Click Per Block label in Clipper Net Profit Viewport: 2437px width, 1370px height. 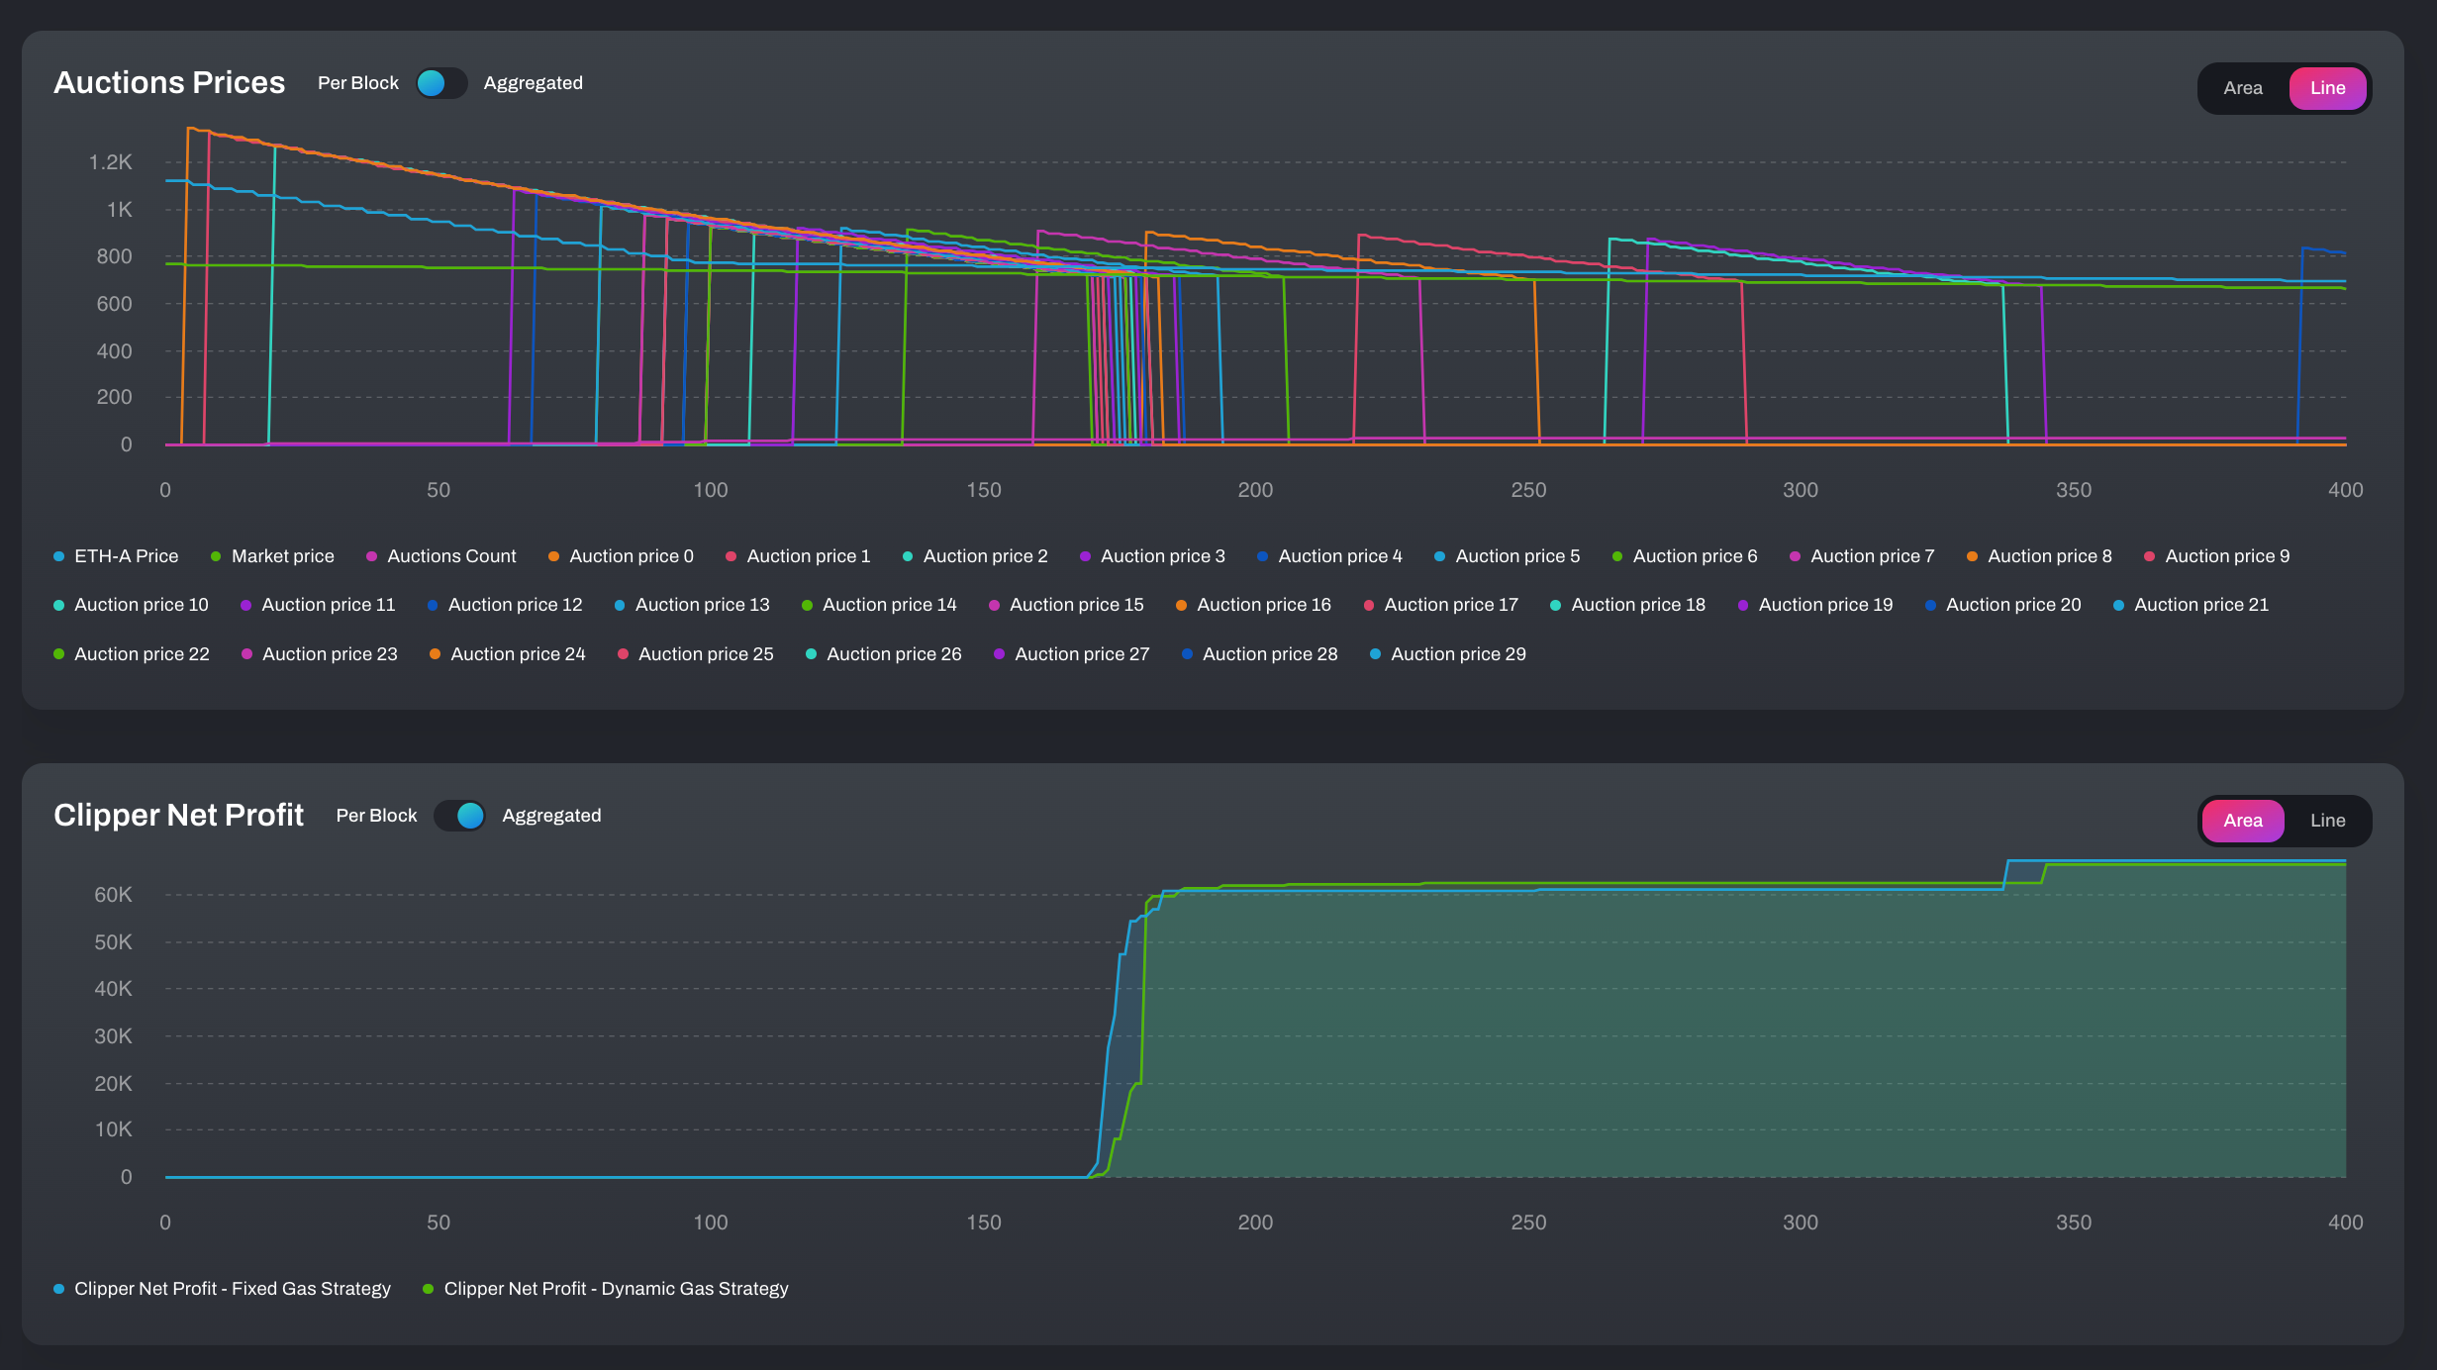(x=376, y=816)
